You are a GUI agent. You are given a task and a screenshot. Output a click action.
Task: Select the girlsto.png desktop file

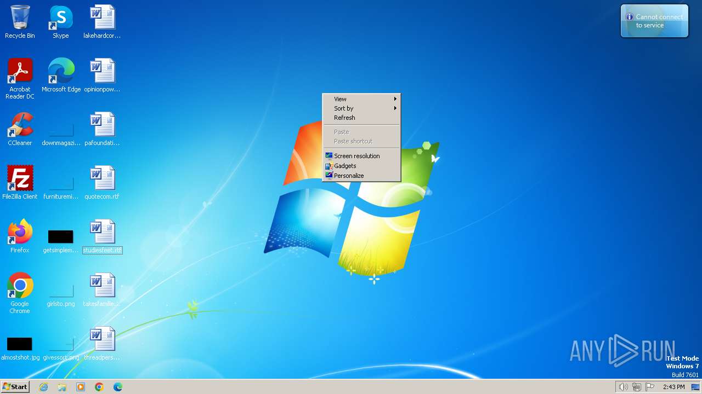coord(61,293)
